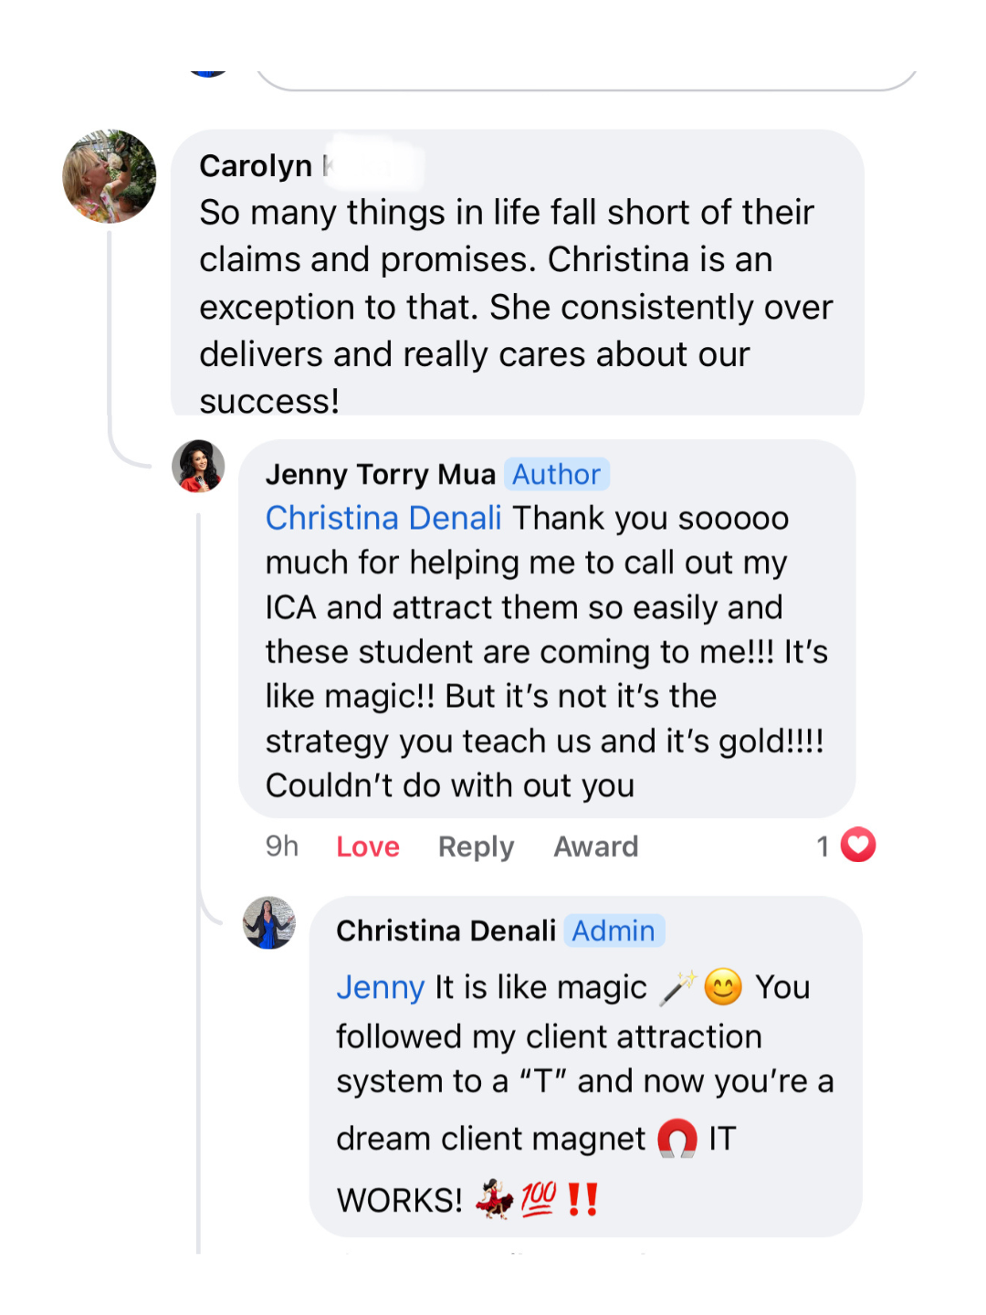Image resolution: width=986 pixels, height=1315 pixels.
Task: Open Carolyn's profile picture
Action: click(x=109, y=176)
